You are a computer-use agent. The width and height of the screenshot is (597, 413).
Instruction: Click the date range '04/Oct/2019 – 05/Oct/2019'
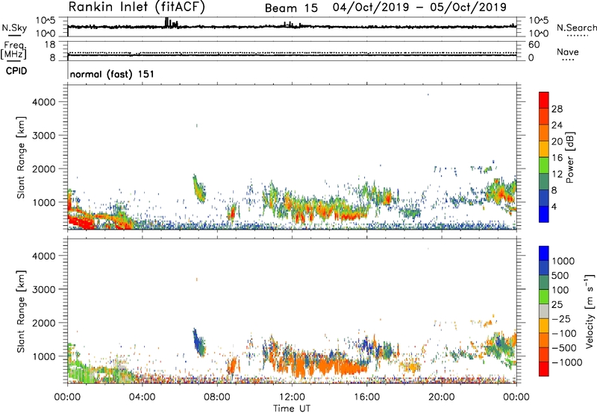click(419, 7)
